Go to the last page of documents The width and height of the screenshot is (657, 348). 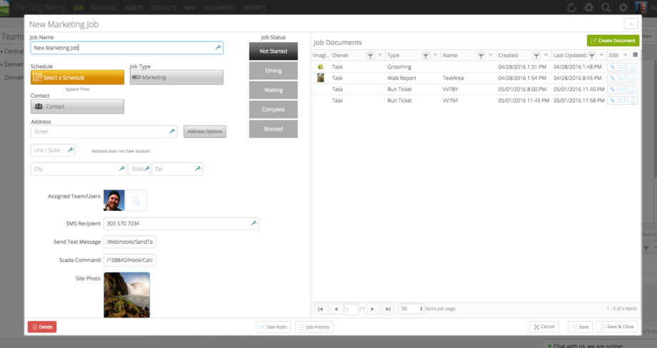pyautogui.click(x=388, y=309)
